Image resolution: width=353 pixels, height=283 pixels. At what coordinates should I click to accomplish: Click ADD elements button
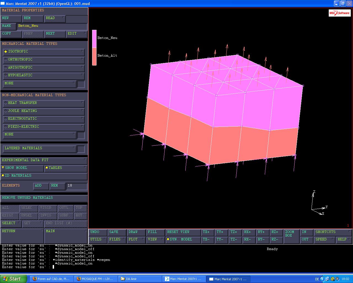click(41, 186)
